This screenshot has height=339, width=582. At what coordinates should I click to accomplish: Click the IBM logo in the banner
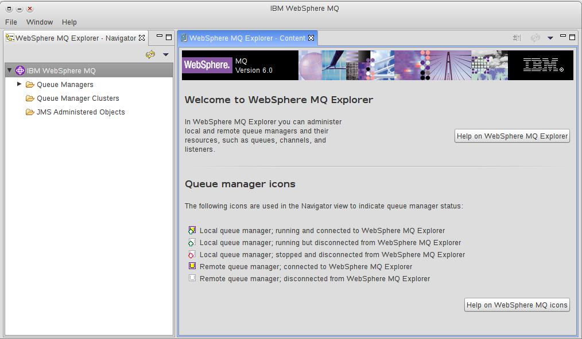[543, 65]
